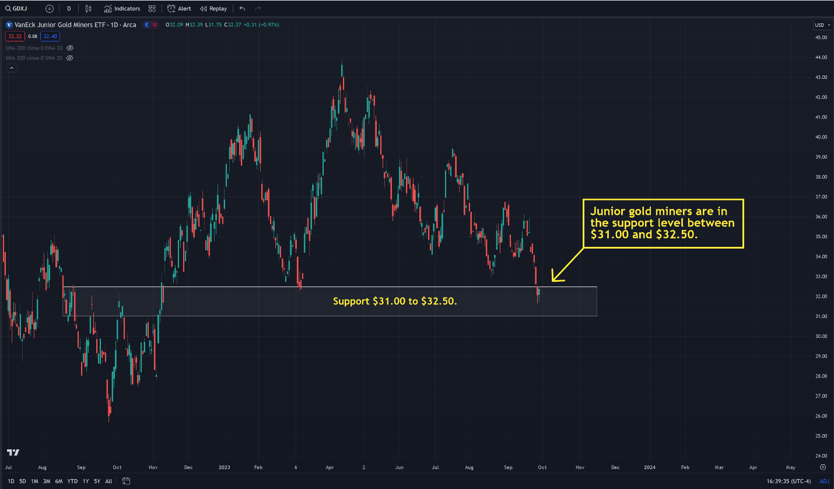
Task: Click the undo arrow
Action: pos(242,9)
